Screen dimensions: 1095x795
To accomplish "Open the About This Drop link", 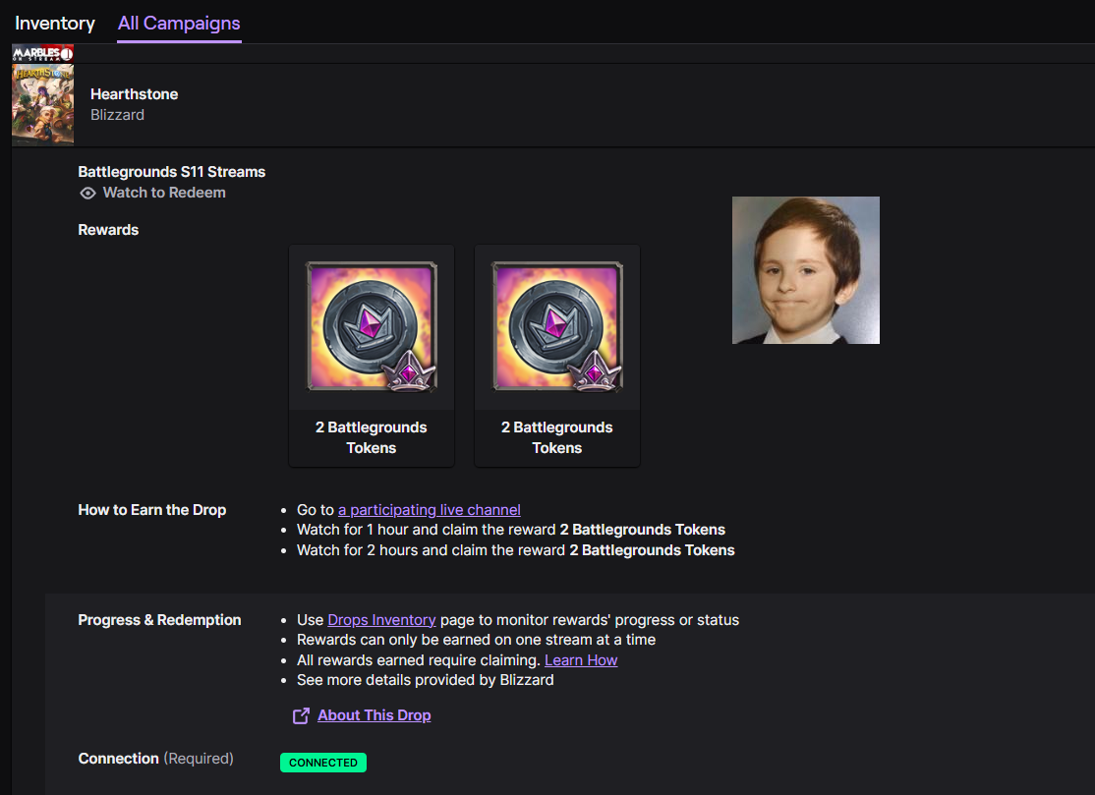I will (375, 715).
